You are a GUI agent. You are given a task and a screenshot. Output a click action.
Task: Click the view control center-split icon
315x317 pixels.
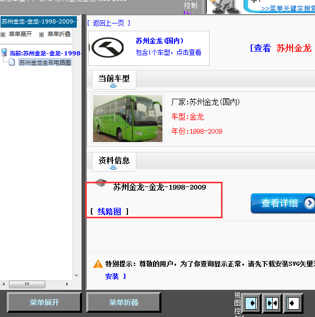(272, 303)
